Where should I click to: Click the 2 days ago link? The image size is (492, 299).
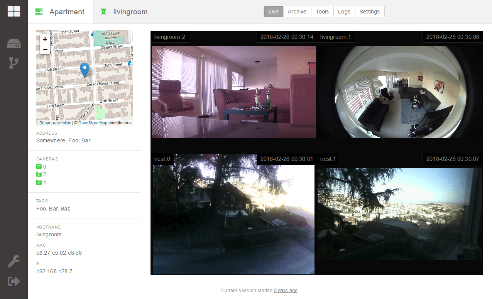[x=286, y=291]
